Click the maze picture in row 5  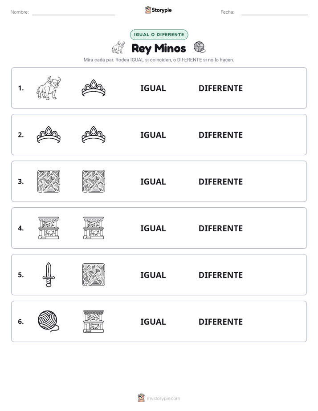coord(94,275)
